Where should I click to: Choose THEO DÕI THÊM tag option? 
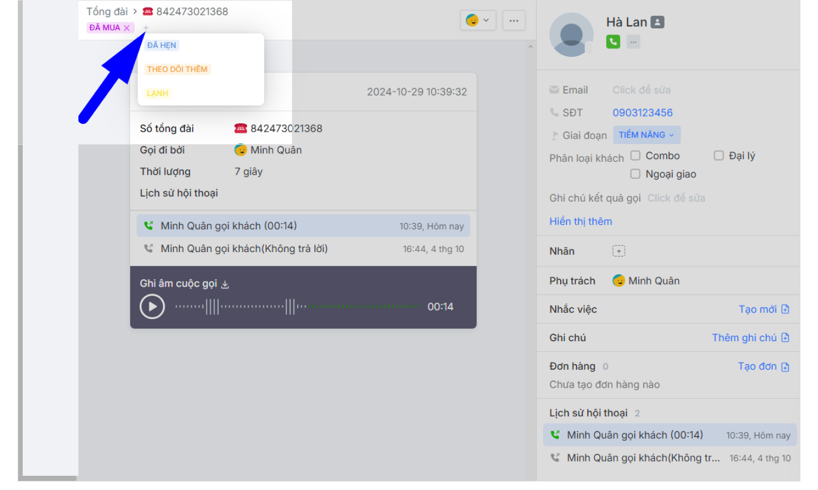[x=177, y=69]
